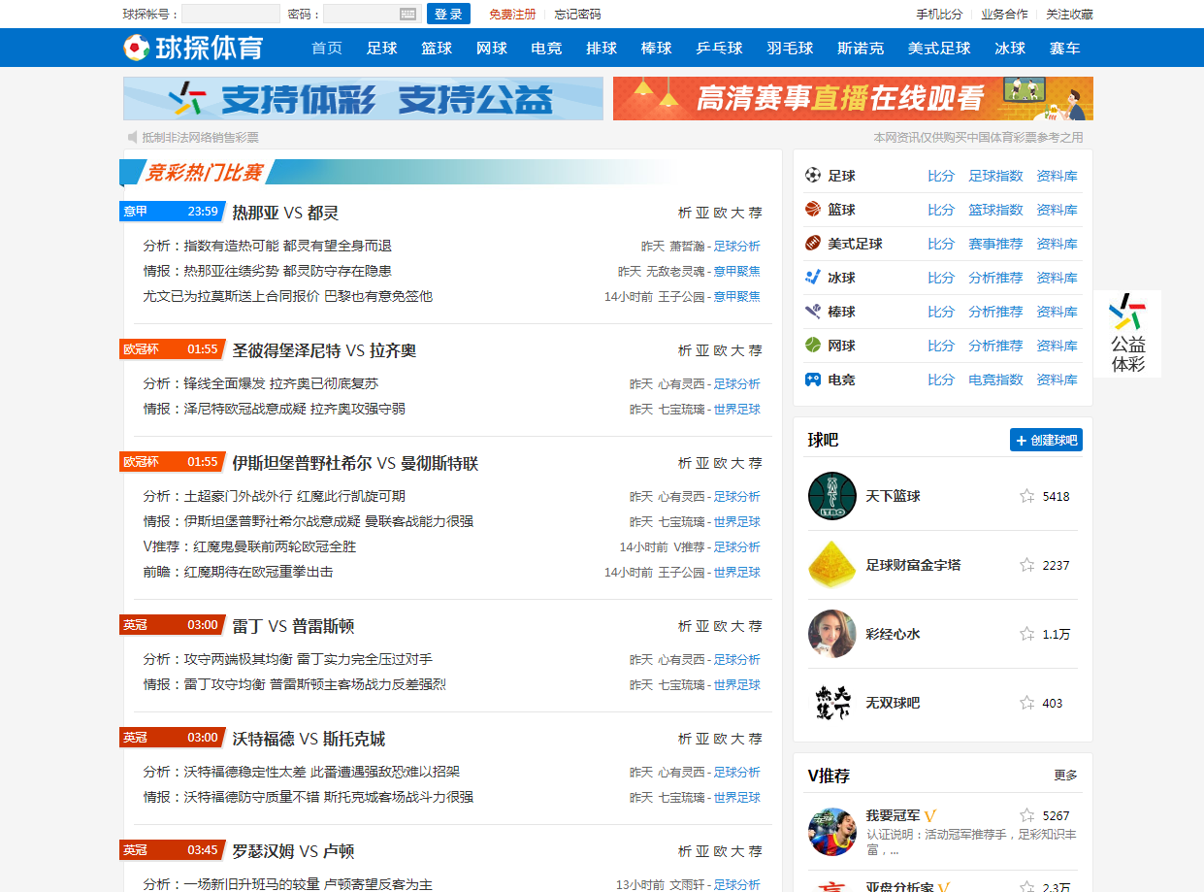Click the 球探体育 site logo

click(x=194, y=48)
